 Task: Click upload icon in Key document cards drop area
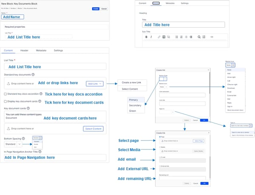8,129
